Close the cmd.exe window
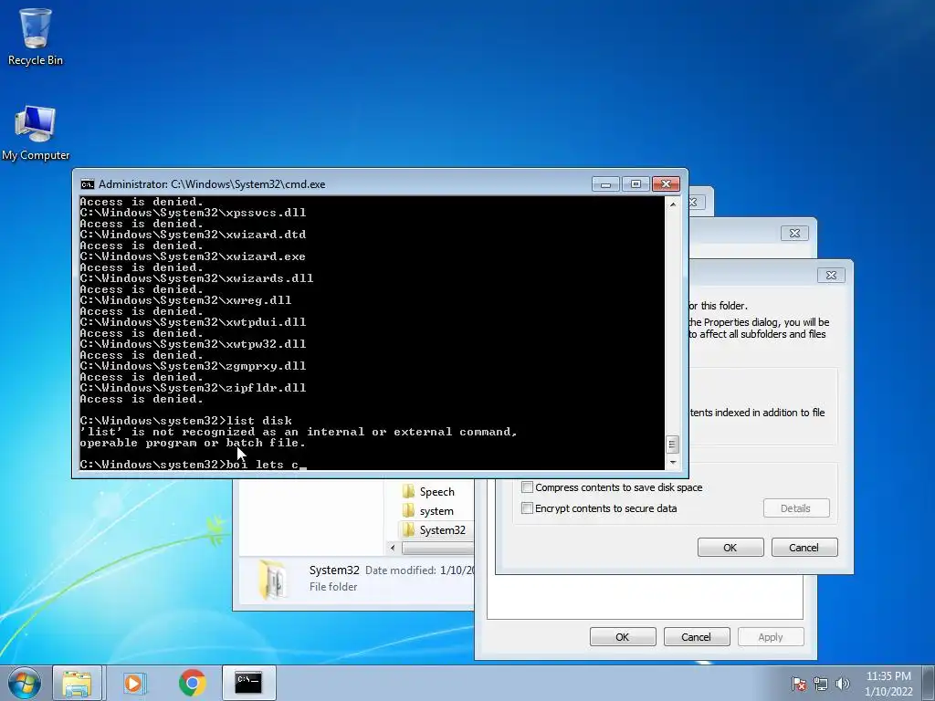The width and height of the screenshot is (935, 701). [x=666, y=184]
